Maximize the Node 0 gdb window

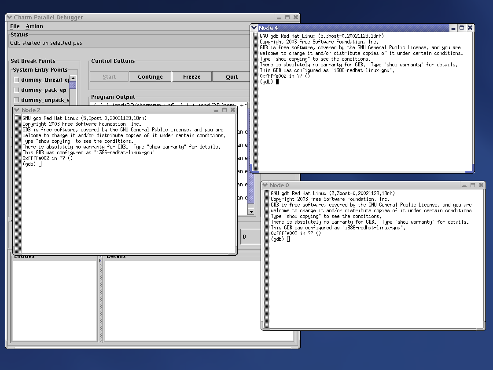click(473, 185)
